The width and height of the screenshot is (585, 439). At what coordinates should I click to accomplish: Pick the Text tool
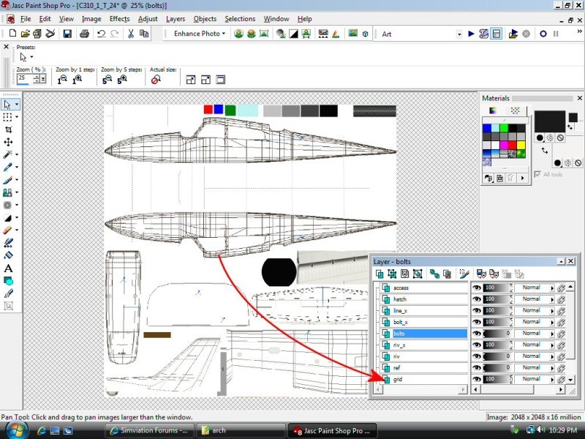[x=8, y=269]
